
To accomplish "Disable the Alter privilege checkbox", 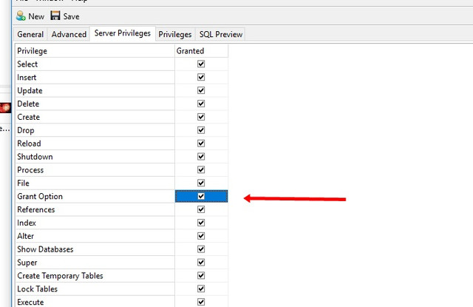I will (x=201, y=236).
